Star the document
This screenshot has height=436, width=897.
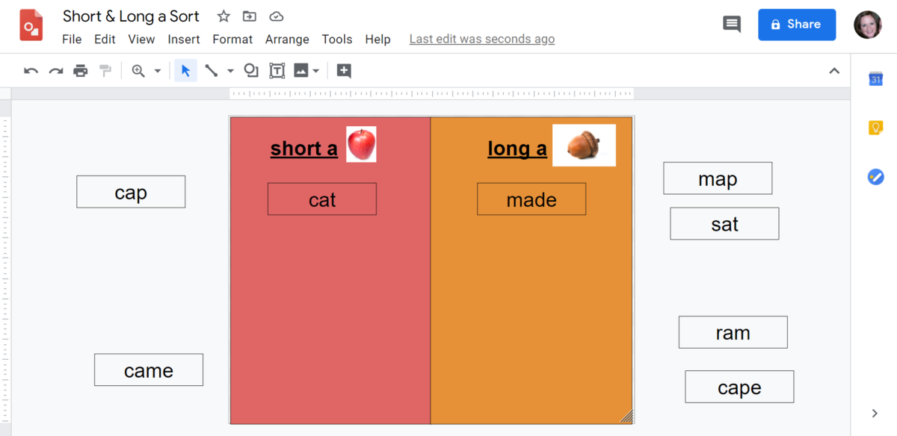(224, 16)
